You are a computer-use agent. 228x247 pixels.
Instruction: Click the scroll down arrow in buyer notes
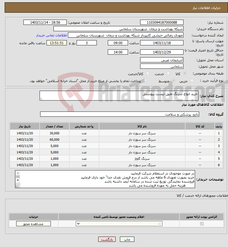(x=18, y=180)
